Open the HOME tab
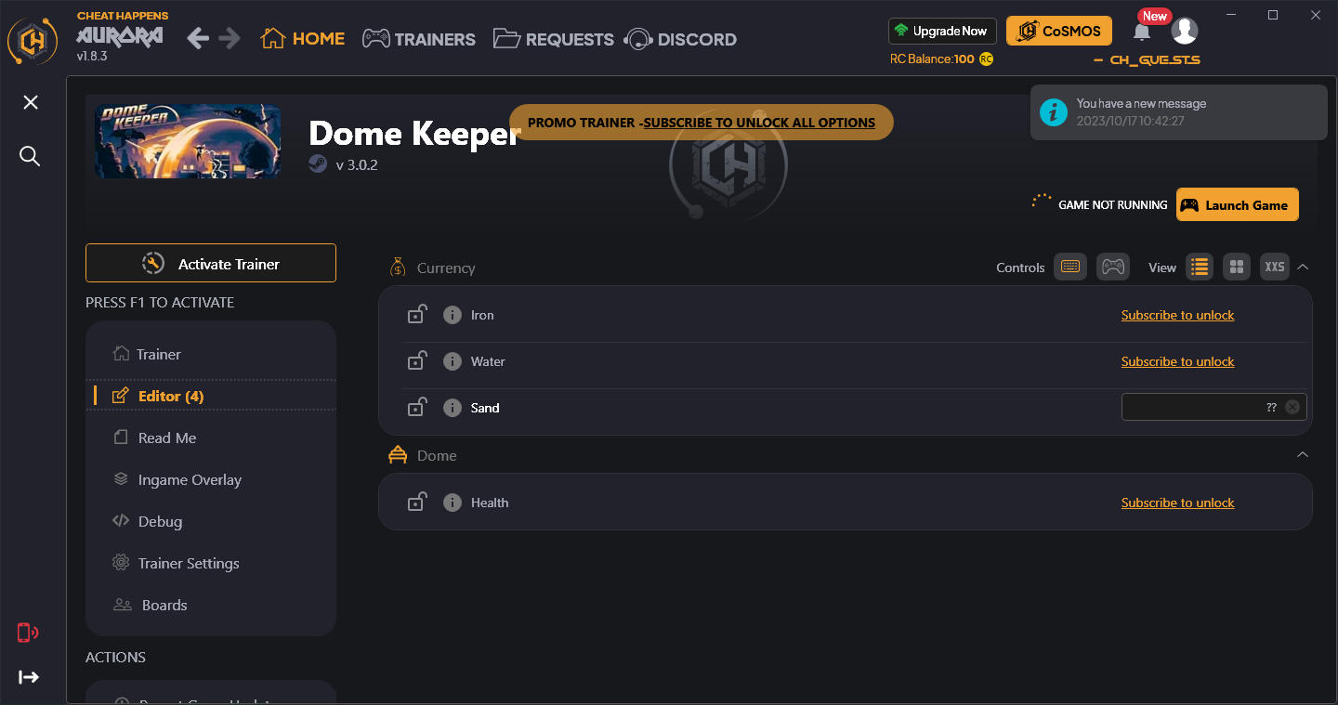This screenshot has height=705, width=1338. pyautogui.click(x=303, y=39)
